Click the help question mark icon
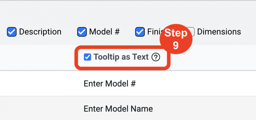 (156, 57)
